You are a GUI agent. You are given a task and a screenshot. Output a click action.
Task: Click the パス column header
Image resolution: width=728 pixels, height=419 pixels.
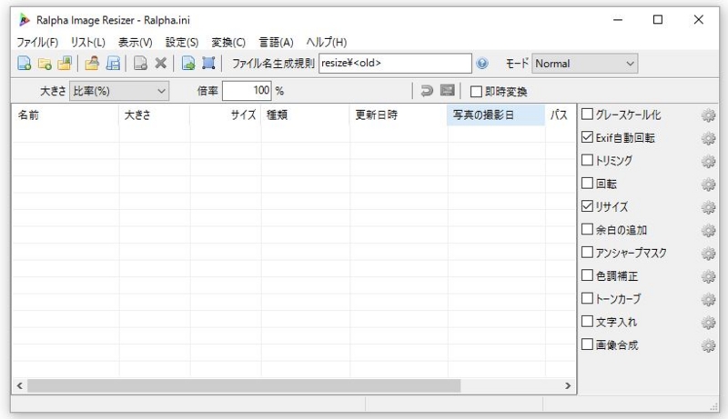point(561,115)
